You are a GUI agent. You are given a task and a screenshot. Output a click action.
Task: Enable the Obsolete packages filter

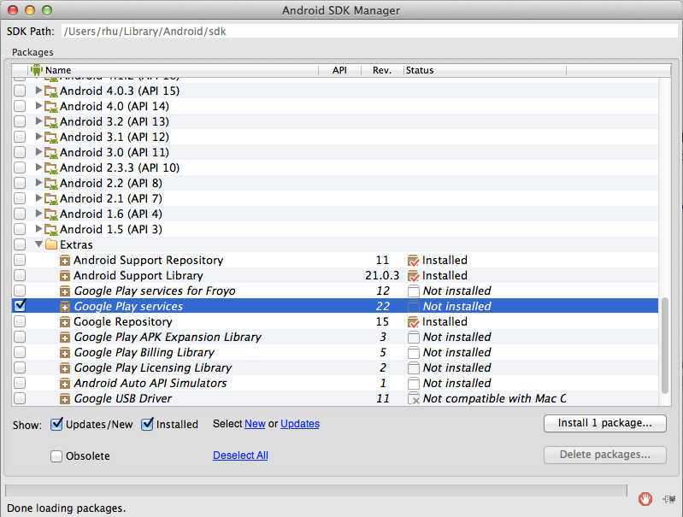click(56, 456)
